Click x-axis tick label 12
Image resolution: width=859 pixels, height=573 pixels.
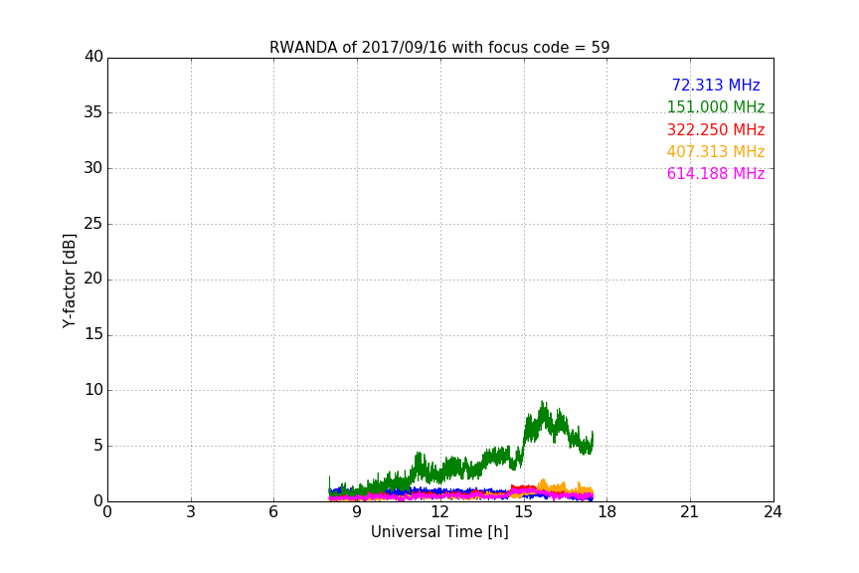tap(440, 512)
